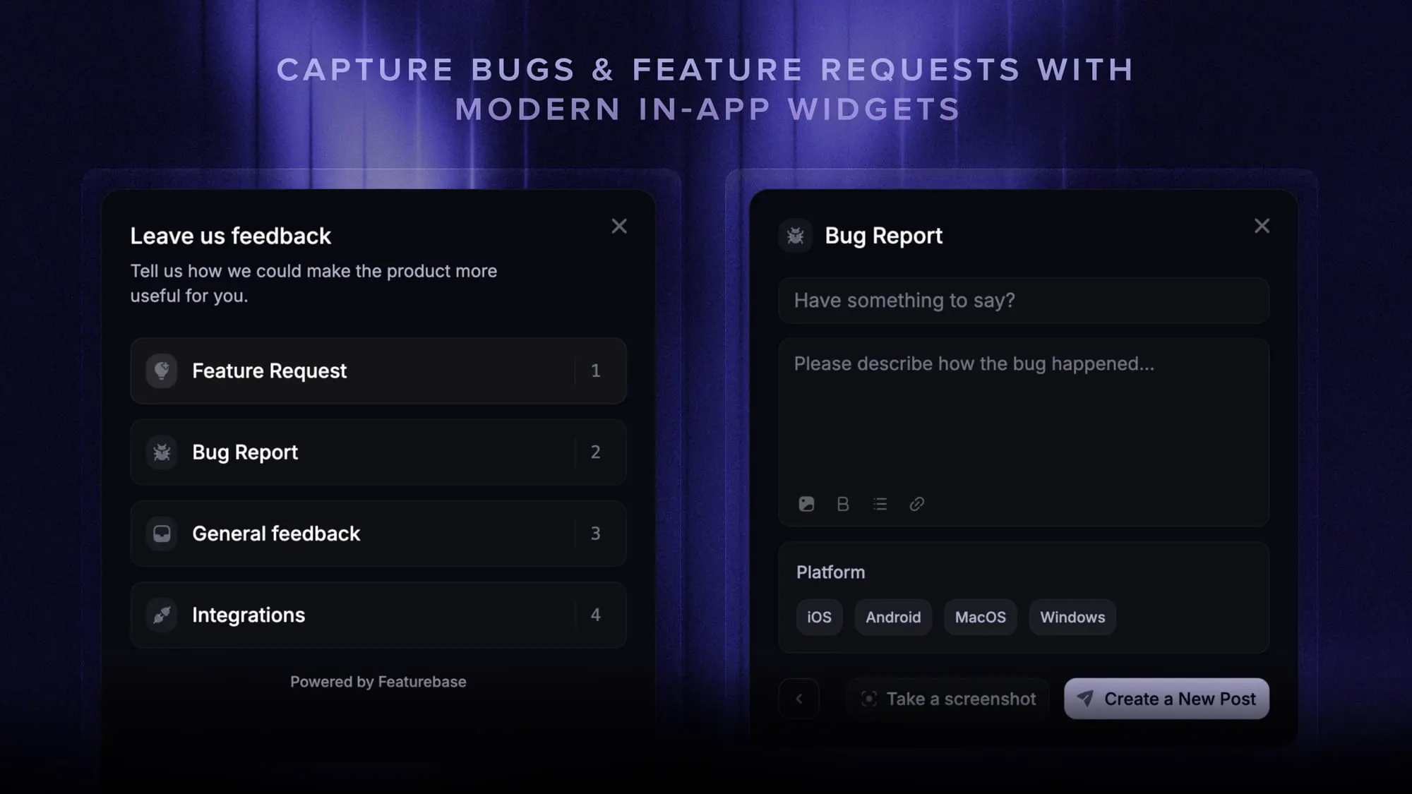Add a bulleted list in the description
Viewport: 1412px width, 794px height.
(880, 504)
